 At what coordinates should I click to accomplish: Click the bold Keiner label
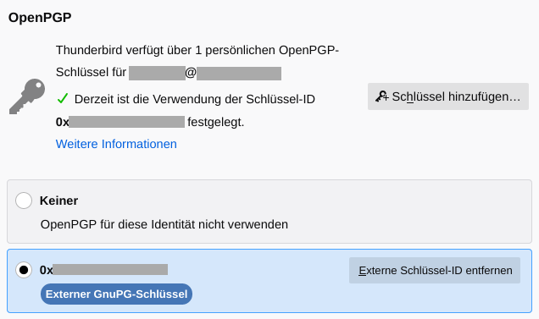point(58,201)
